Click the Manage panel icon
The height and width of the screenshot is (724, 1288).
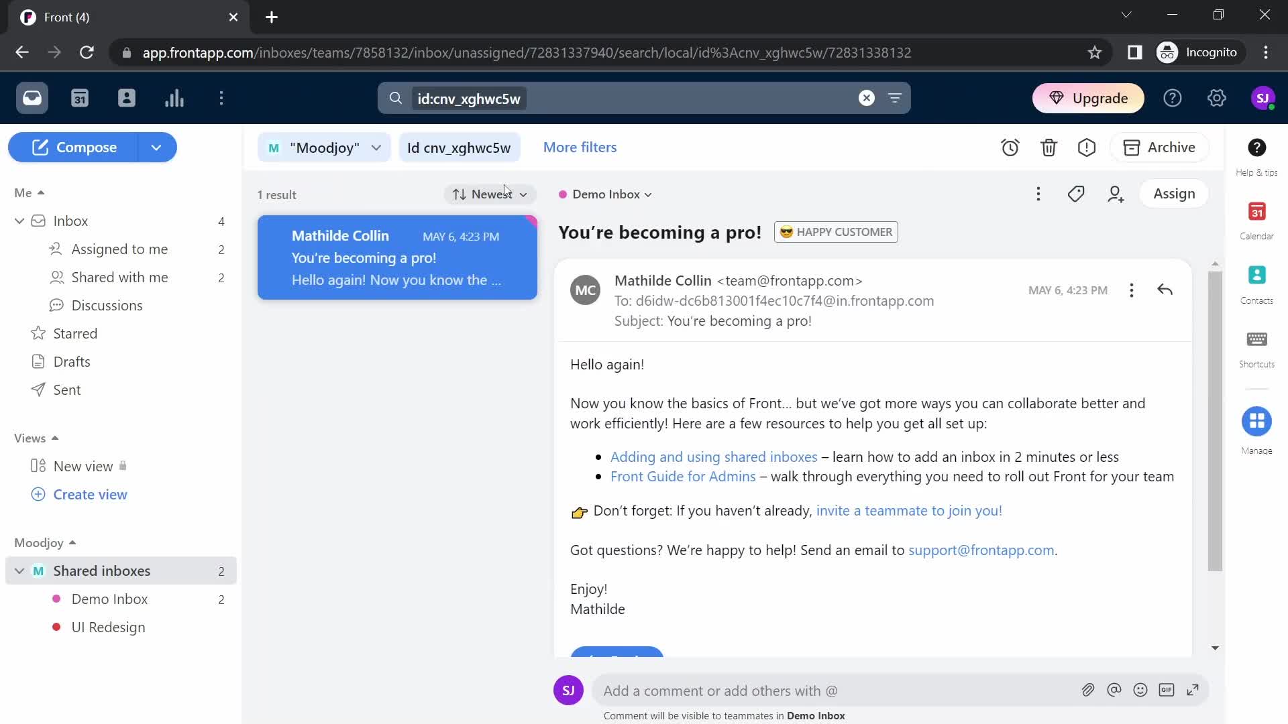[x=1257, y=422]
